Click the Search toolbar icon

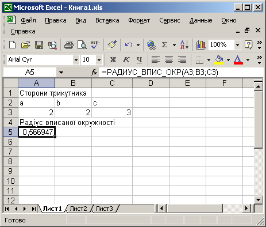click(x=52, y=45)
